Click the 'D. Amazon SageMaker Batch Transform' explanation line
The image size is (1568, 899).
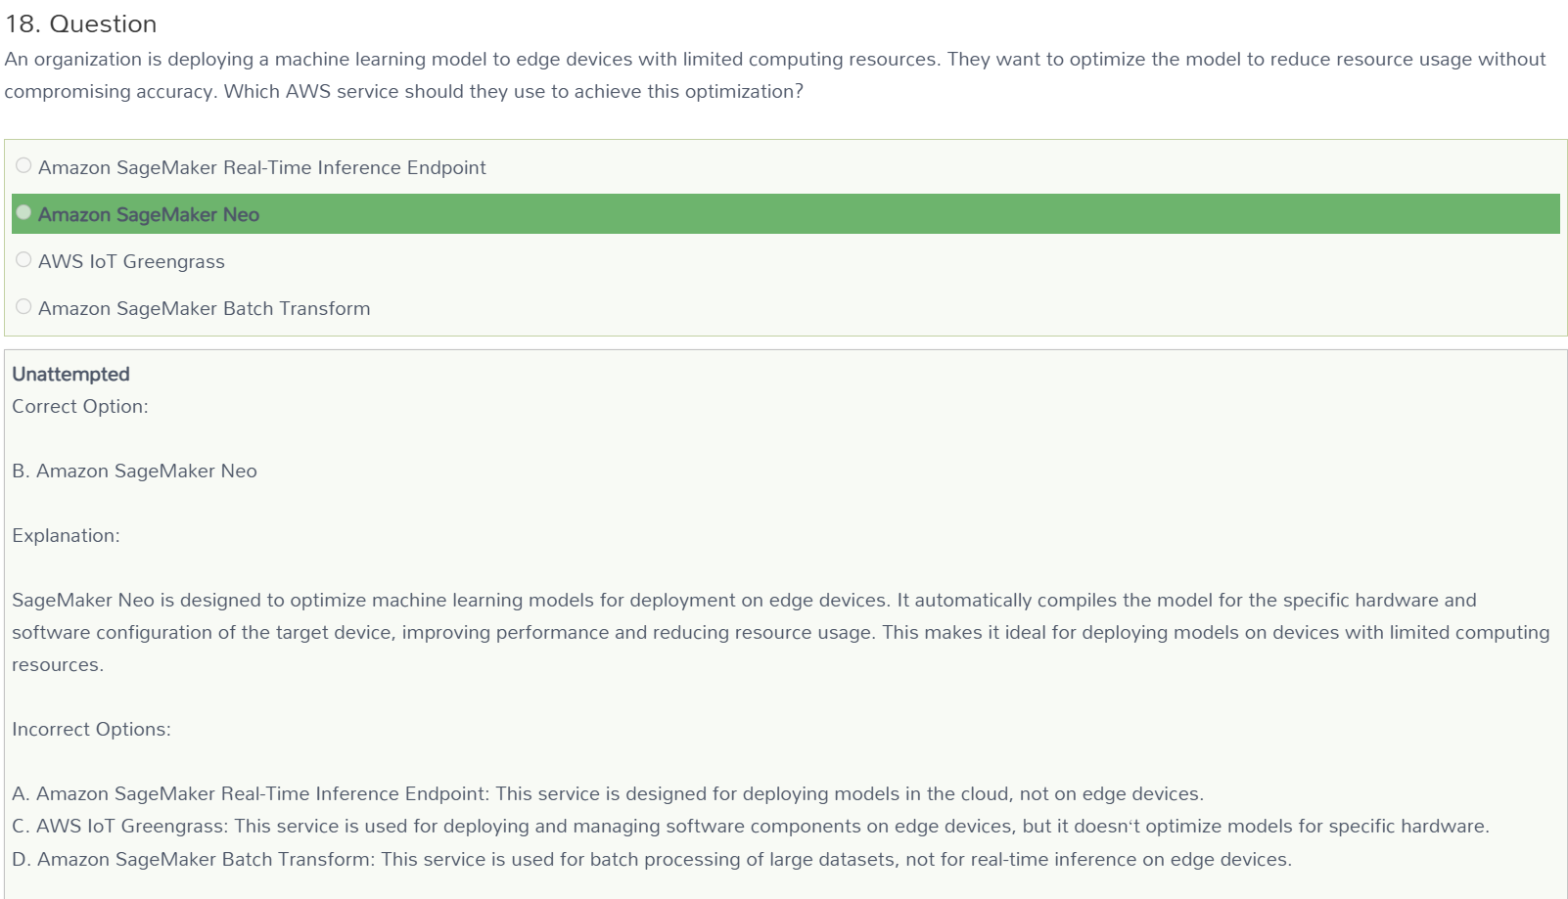[652, 859]
